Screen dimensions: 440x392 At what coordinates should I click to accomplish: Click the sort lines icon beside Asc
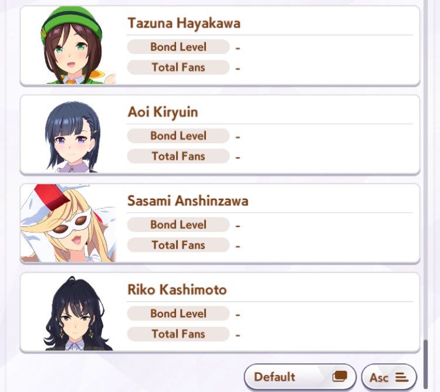coord(401,377)
